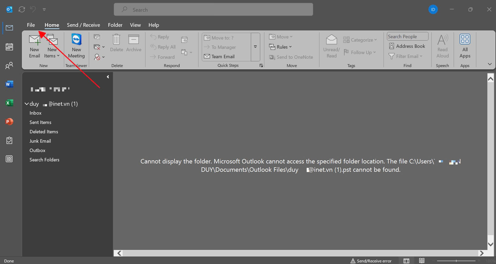Toggle the Reading view in status bar

click(x=422, y=261)
